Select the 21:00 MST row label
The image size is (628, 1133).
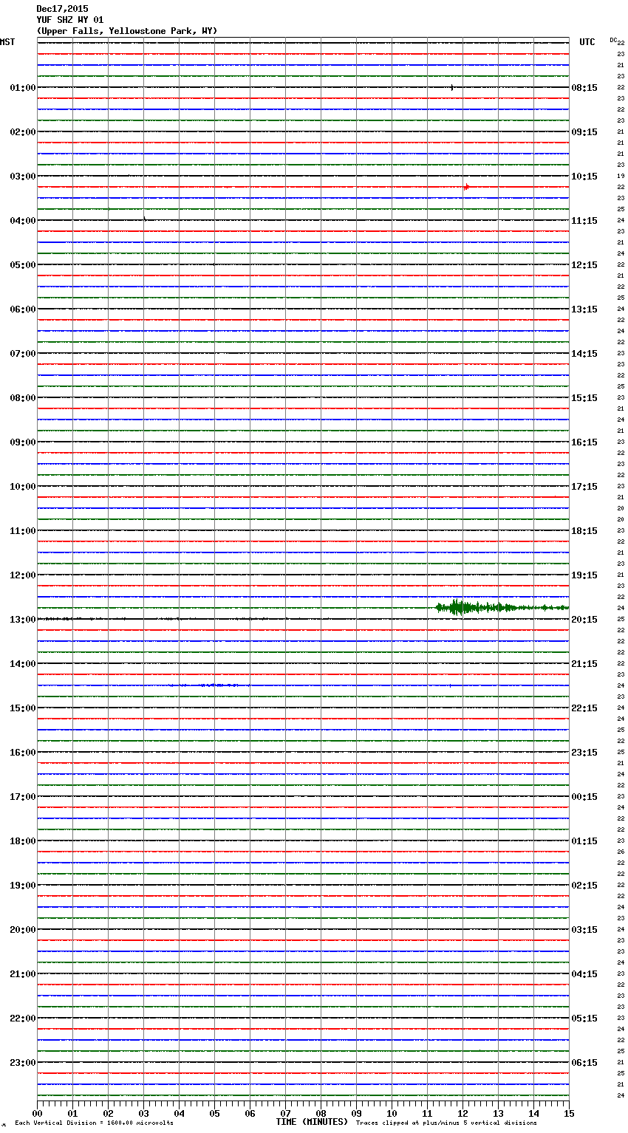click(22, 974)
